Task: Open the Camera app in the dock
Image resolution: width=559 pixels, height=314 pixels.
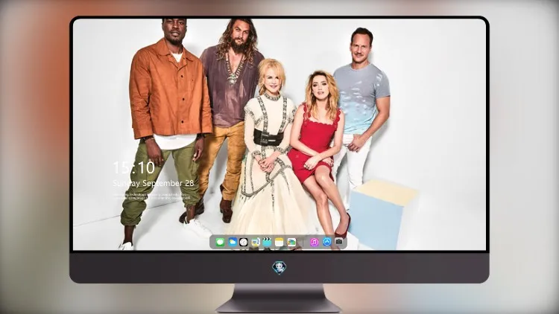Action: (x=339, y=242)
